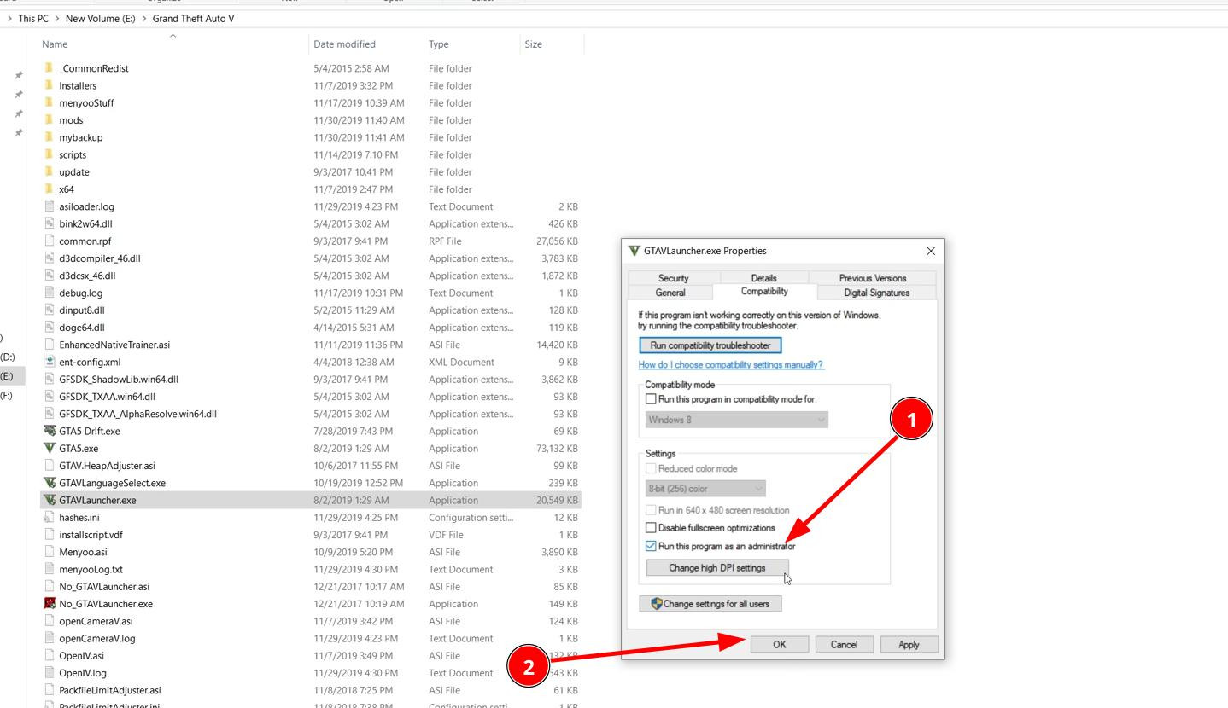Click the Apply button
Screen dimensions: 1228x708
(x=909, y=645)
